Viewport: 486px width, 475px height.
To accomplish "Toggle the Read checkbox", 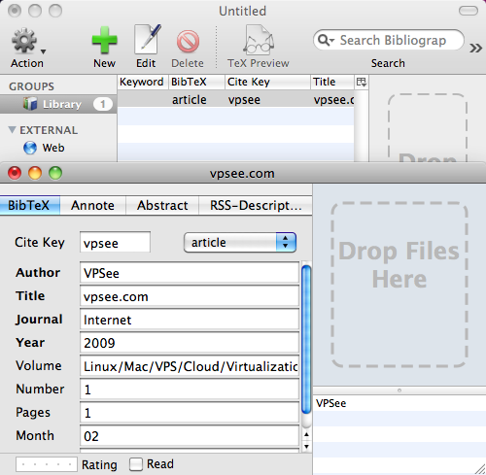I will pyautogui.click(x=136, y=464).
